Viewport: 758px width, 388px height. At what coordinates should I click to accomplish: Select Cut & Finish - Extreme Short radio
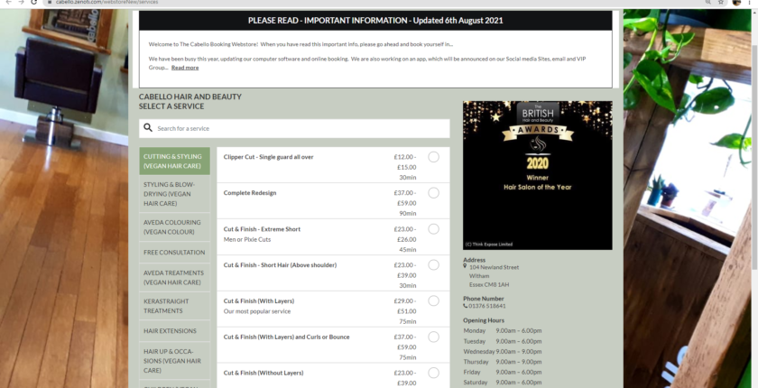pos(434,229)
